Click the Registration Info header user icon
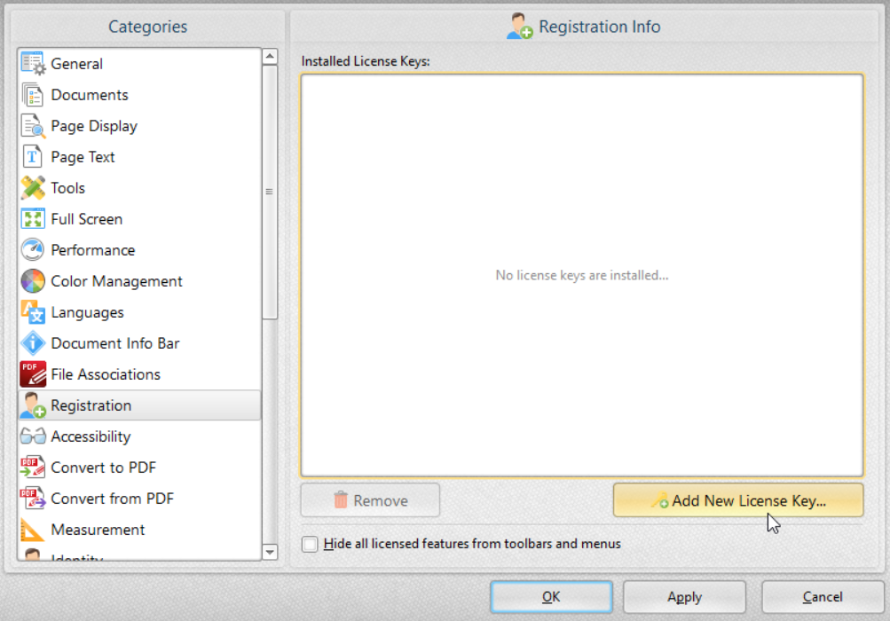This screenshot has width=890, height=621. coord(519,26)
